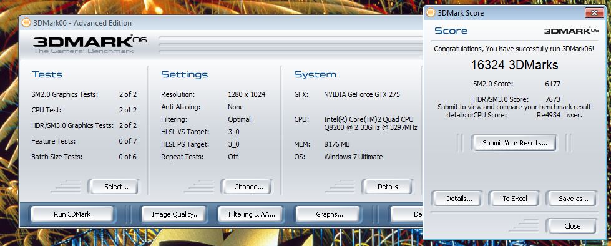Click the CPU Test row label
The image size is (611, 246).
tap(46, 110)
